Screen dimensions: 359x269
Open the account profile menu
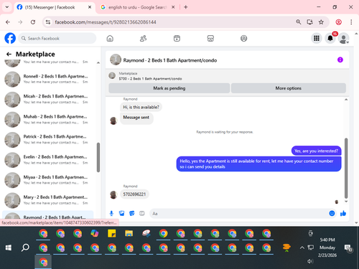coord(343,38)
